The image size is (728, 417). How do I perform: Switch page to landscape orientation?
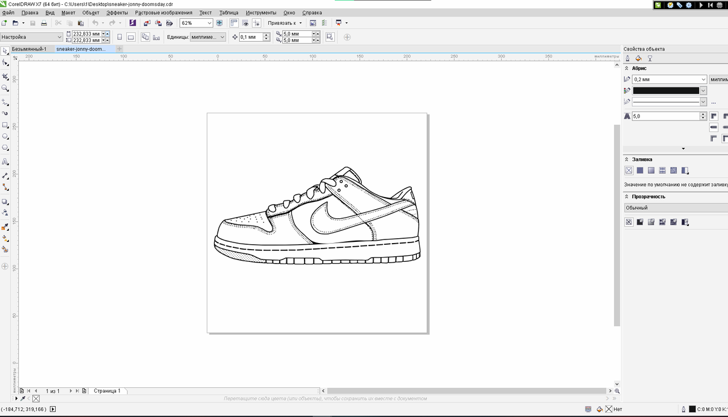(x=130, y=37)
